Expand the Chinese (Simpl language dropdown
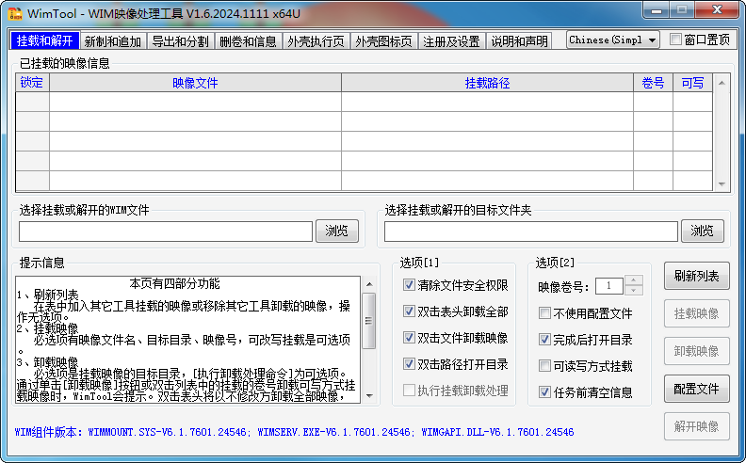Viewport: 746px width, 463px height. [x=613, y=40]
